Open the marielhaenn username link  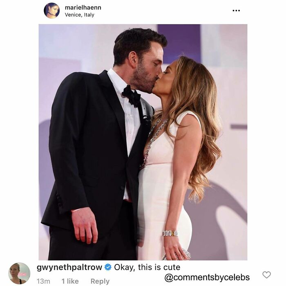coord(83,8)
